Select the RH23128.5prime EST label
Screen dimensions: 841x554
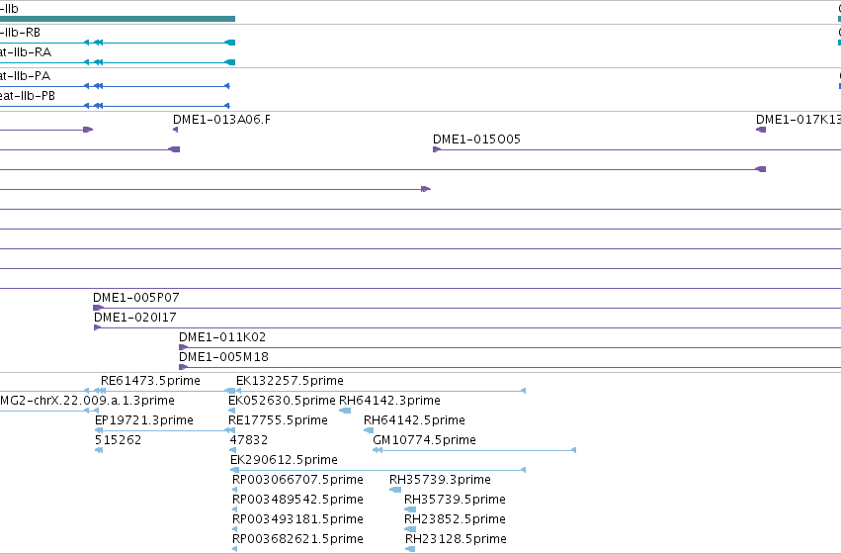(x=456, y=540)
